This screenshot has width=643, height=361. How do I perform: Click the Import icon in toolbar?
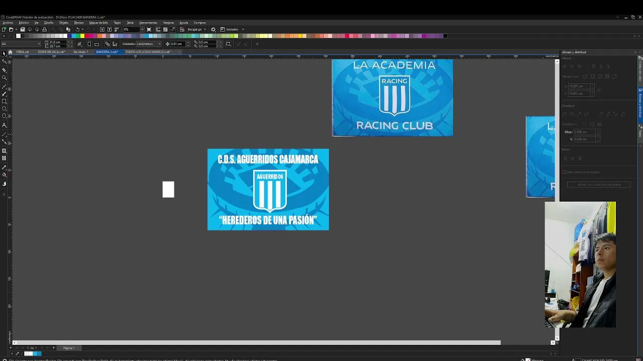[x=102, y=29]
